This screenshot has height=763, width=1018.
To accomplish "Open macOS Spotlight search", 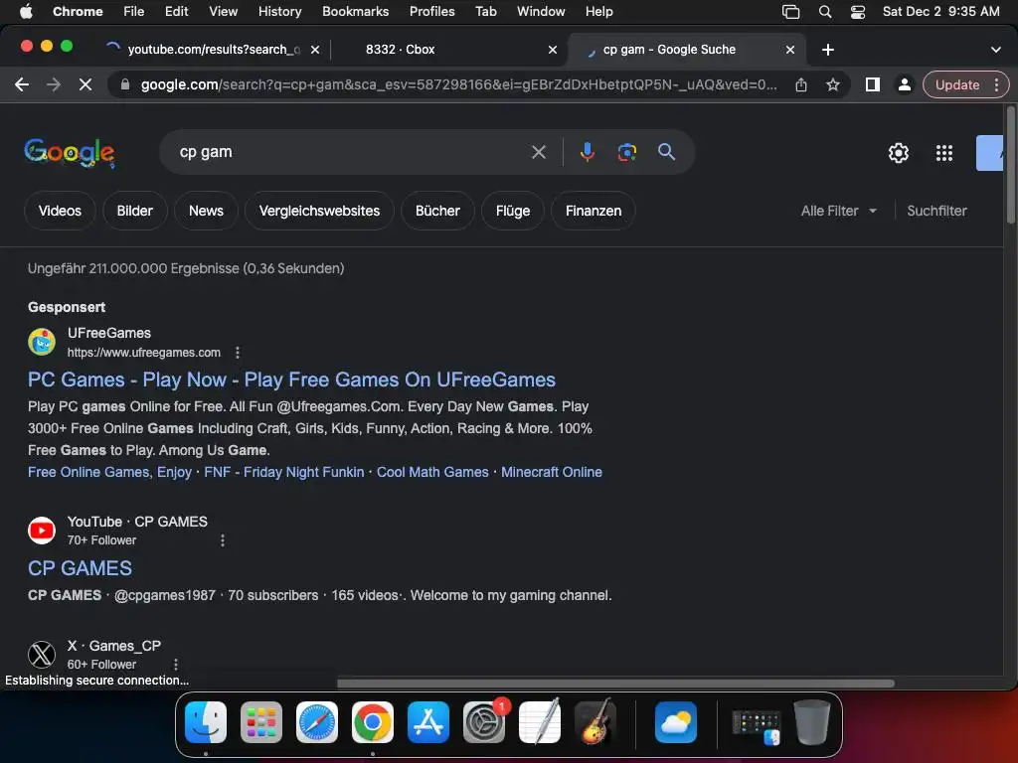I will [x=825, y=12].
